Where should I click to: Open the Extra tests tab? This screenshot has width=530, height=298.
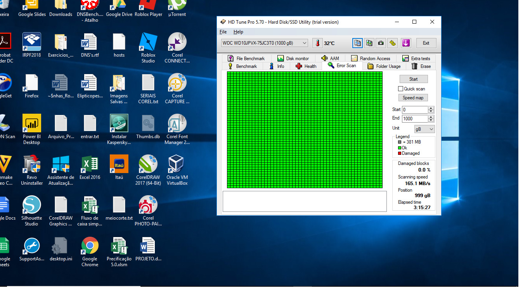416,58
